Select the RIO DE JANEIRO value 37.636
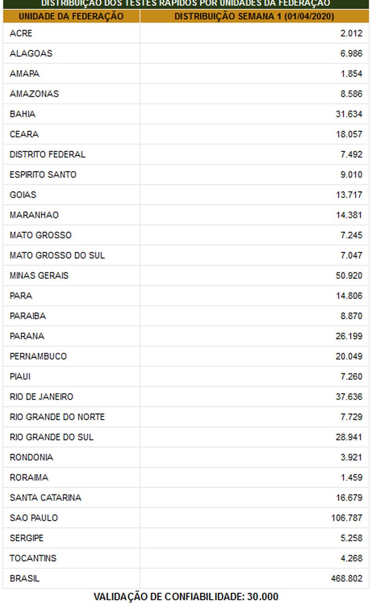Screen dimensions: 381x609 click(349, 397)
